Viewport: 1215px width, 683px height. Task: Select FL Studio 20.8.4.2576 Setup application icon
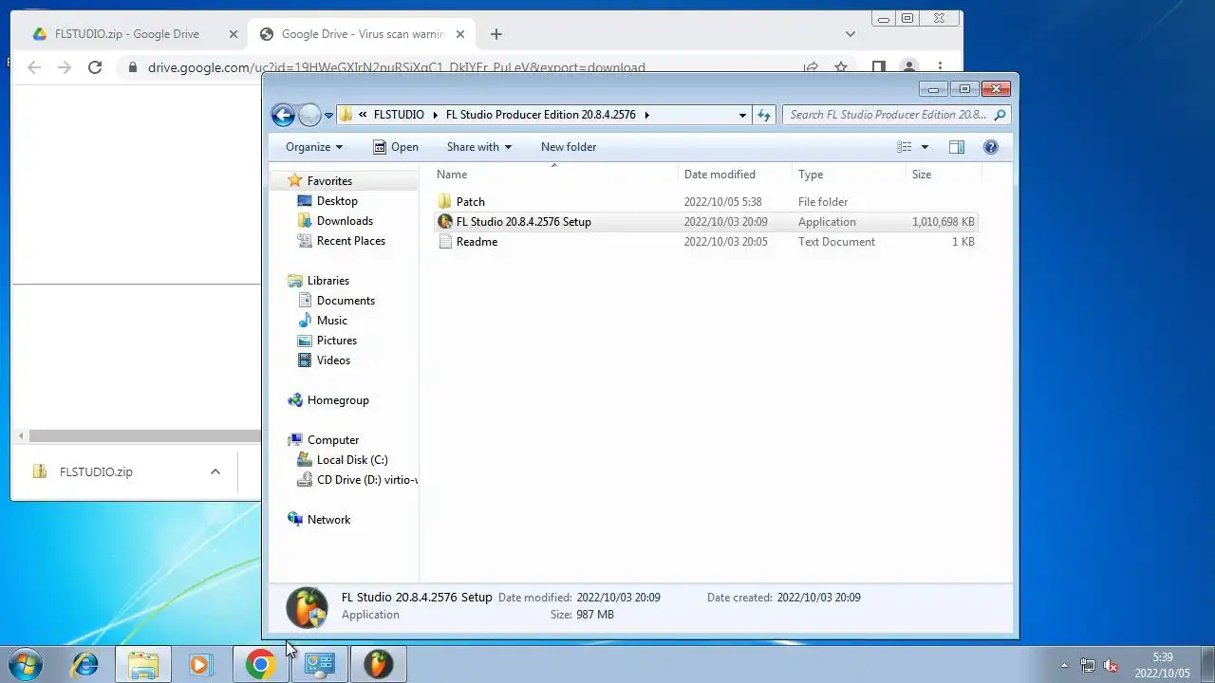coord(445,222)
